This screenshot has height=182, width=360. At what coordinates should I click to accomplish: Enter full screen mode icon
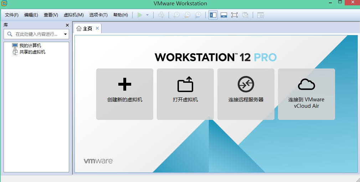point(235,15)
